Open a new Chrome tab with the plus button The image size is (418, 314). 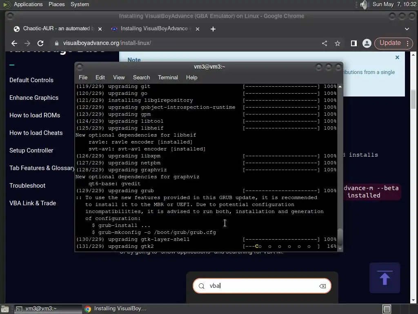(213, 29)
